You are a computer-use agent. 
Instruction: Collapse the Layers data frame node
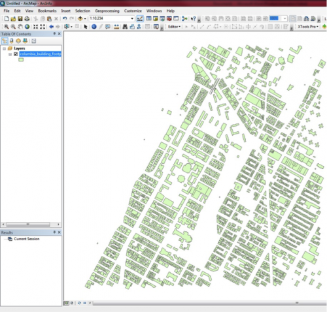(x=4, y=48)
